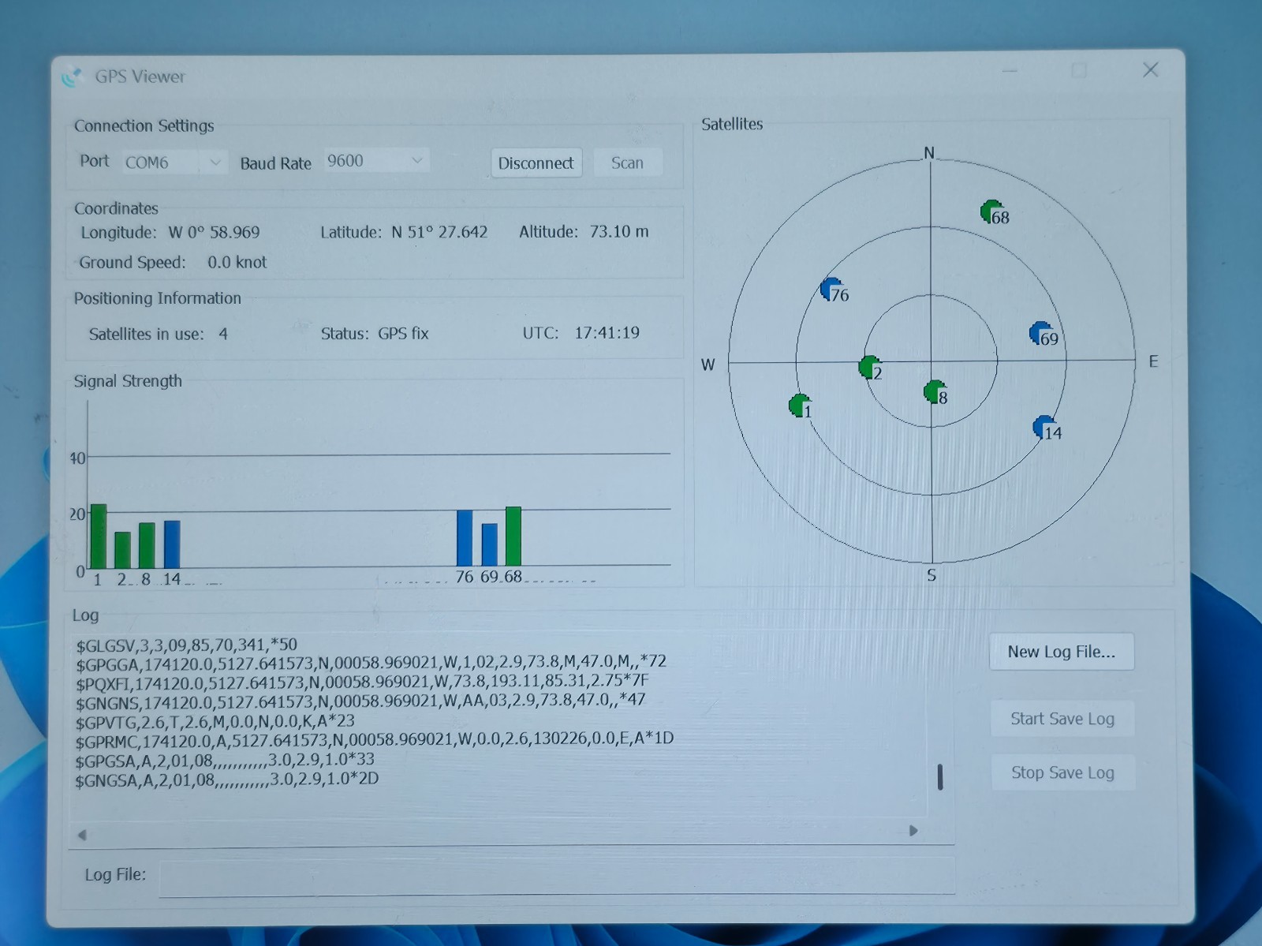Click the $GPGSA log line
The width and height of the screenshot is (1262, 946).
pyautogui.click(x=225, y=761)
